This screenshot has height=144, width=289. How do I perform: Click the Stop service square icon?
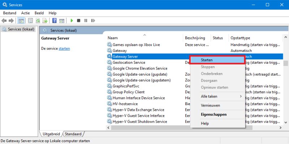(79, 21)
